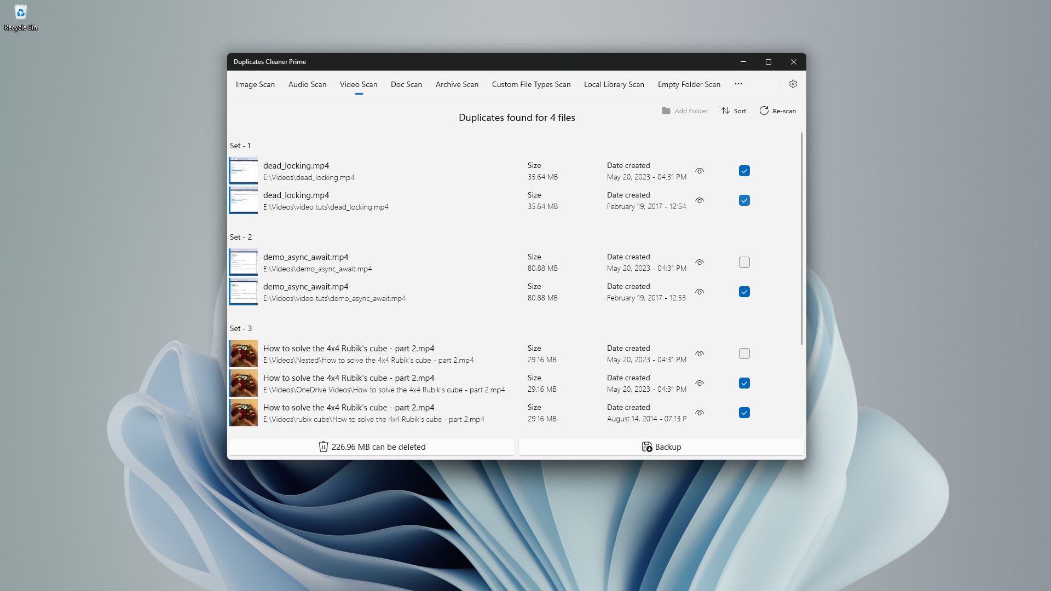Open the Empty Folder Scan tab
The height and width of the screenshot is (591, 1051).
[x=689, y=84]
